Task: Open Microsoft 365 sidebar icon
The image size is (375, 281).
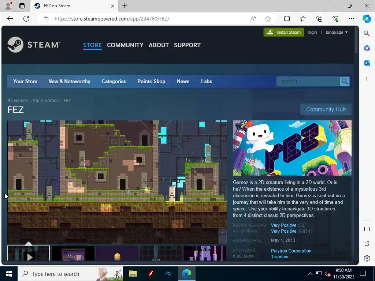Action: pos(367,48)
